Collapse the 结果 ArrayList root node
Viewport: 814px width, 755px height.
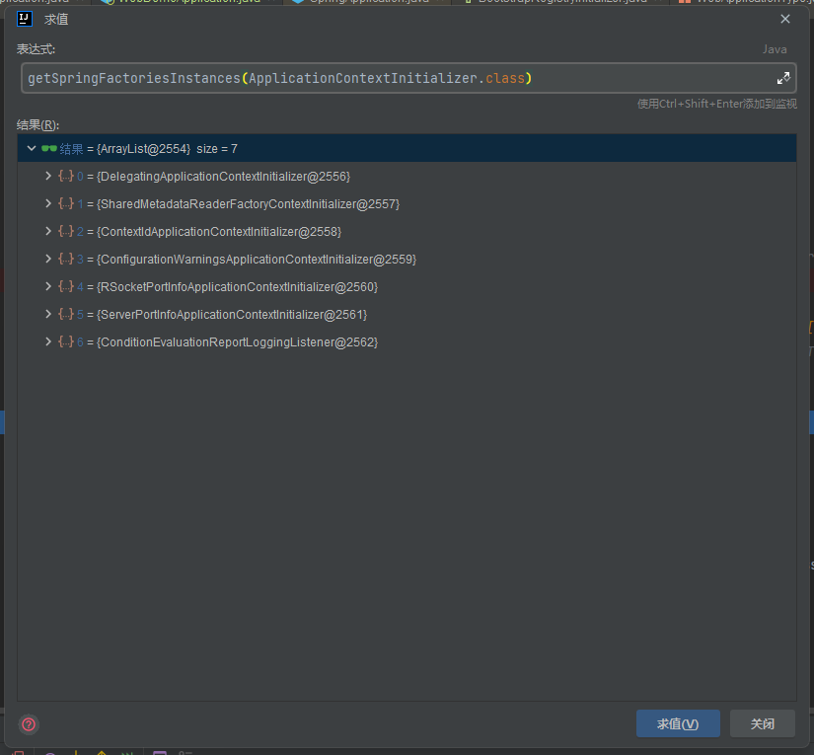pos(32,148)
